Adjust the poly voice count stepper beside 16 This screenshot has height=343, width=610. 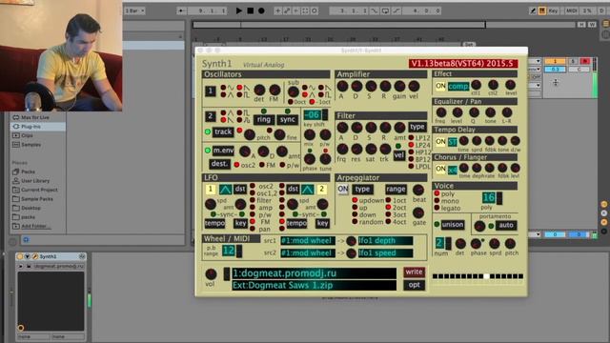pos(499,198)
